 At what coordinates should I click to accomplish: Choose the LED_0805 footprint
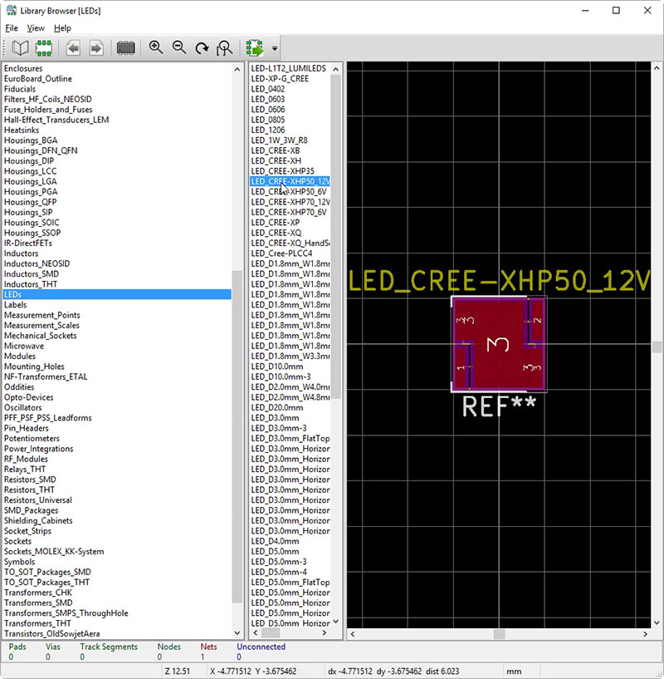(268, 120)
